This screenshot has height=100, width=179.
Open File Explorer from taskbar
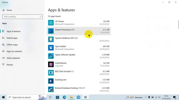click(72, 97)
